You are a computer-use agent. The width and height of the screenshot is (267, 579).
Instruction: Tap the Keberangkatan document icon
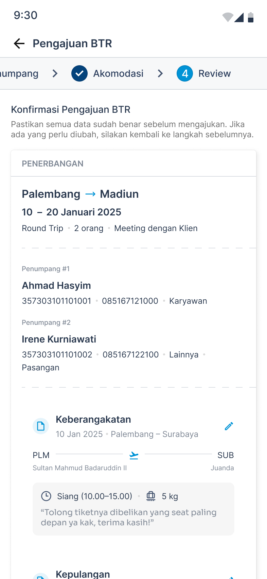pos(41,426)
